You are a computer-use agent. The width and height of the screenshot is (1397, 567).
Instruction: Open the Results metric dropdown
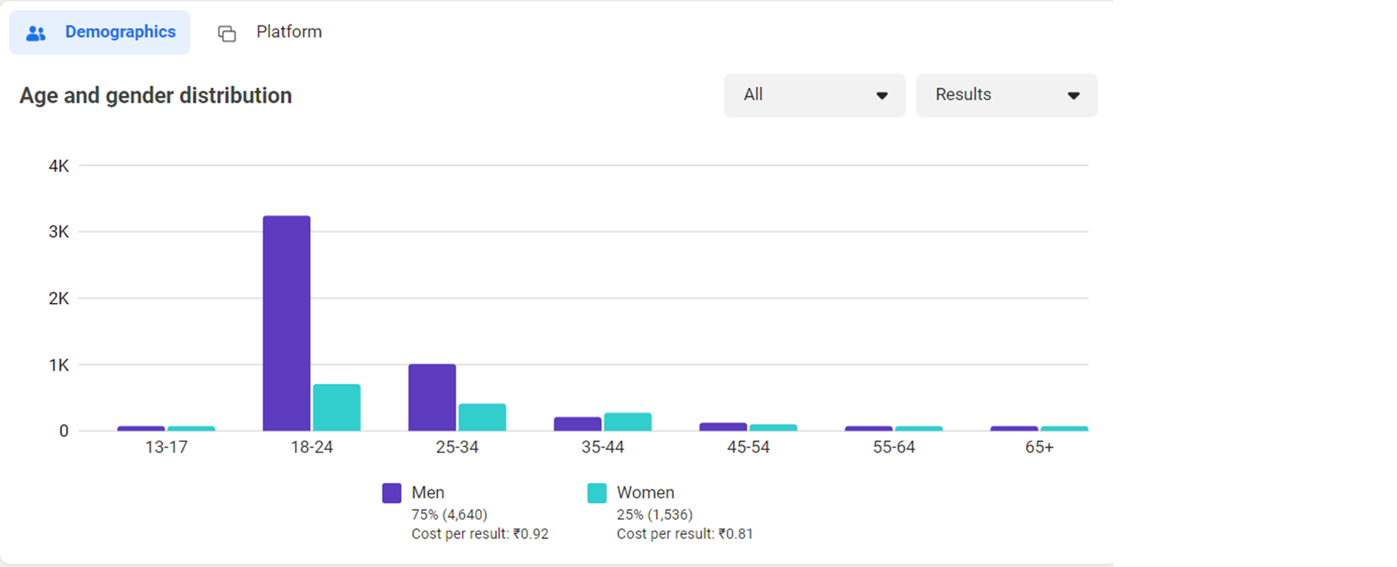pyautogui.click(x=1006, y=95)
